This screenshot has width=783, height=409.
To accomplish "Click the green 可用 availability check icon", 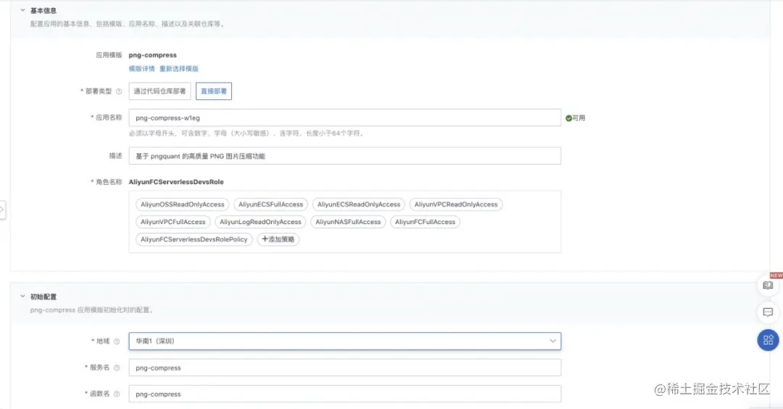I will [568, 118].
